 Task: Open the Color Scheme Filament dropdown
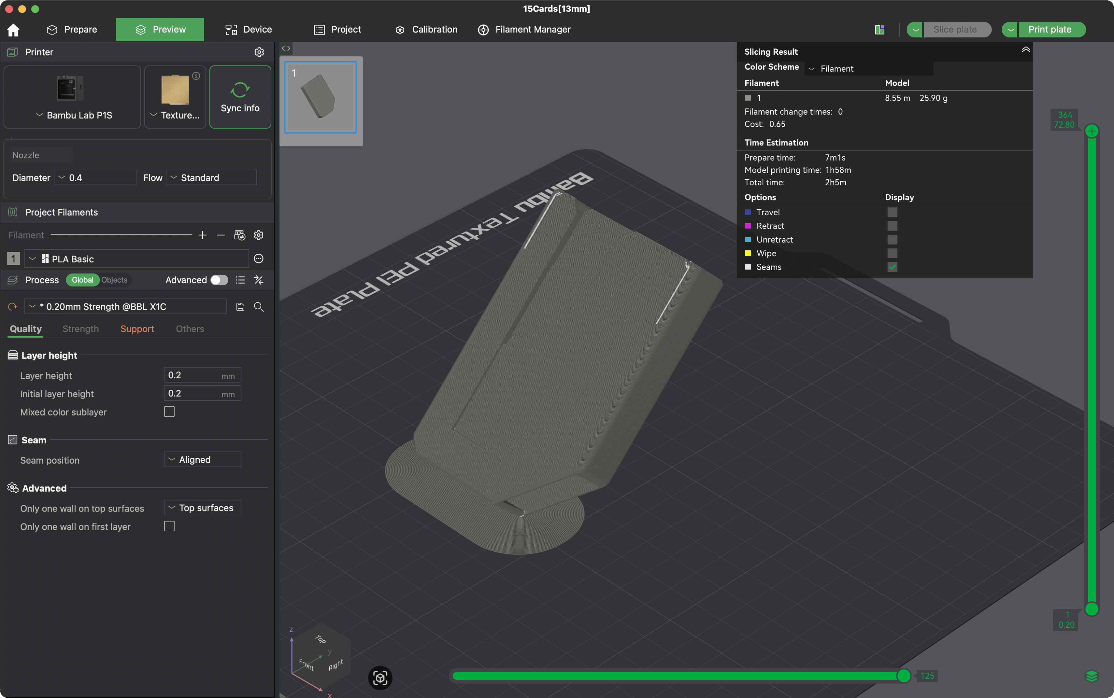(x=869, y=69)
